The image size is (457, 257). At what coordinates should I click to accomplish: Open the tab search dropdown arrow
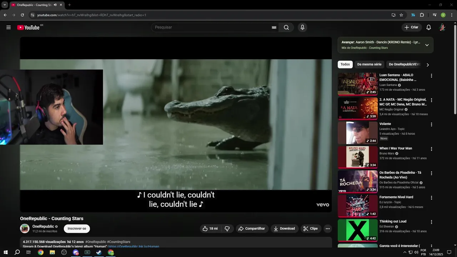[5, 5]
